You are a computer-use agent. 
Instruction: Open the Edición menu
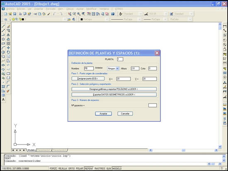pyautogui.click(x=21, y=9)
